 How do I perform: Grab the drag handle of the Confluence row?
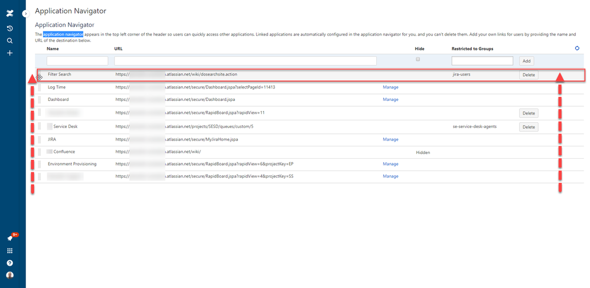(40, 152)
